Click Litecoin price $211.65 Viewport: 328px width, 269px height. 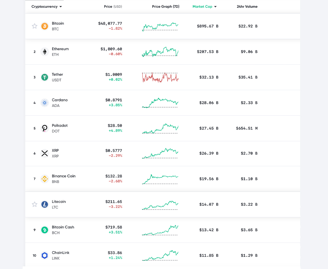pyautogui.click(x=113, y=202)
